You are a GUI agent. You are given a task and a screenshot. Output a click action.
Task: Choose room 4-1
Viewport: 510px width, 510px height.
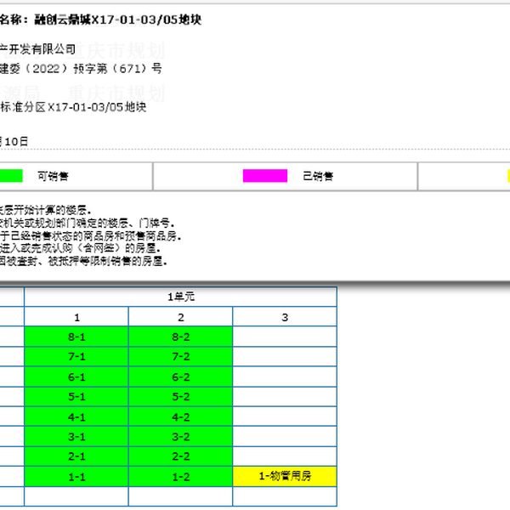tap(76, 416)
